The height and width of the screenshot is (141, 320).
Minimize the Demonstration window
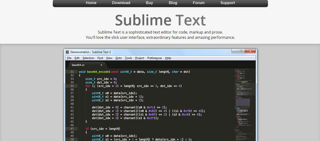[x=235, y=51]
